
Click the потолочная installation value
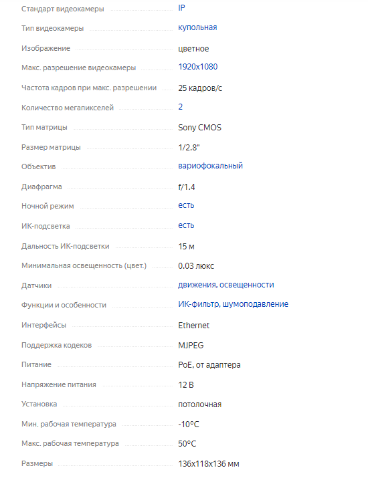tap(199, 404)
